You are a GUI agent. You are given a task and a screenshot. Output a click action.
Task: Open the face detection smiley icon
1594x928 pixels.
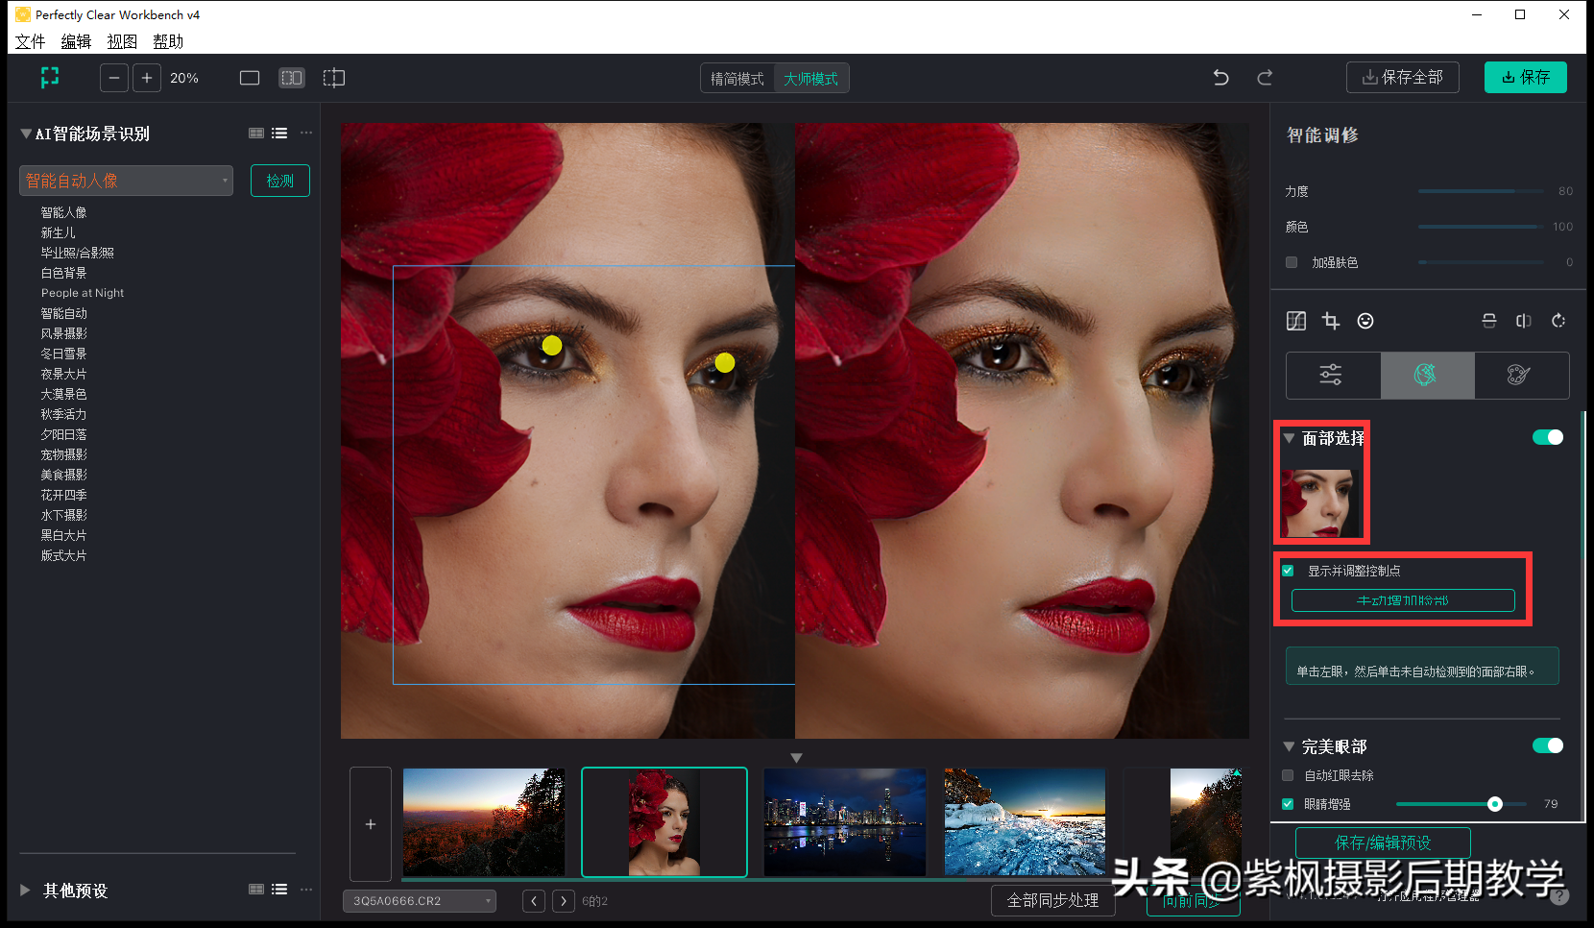point(1365,321)
